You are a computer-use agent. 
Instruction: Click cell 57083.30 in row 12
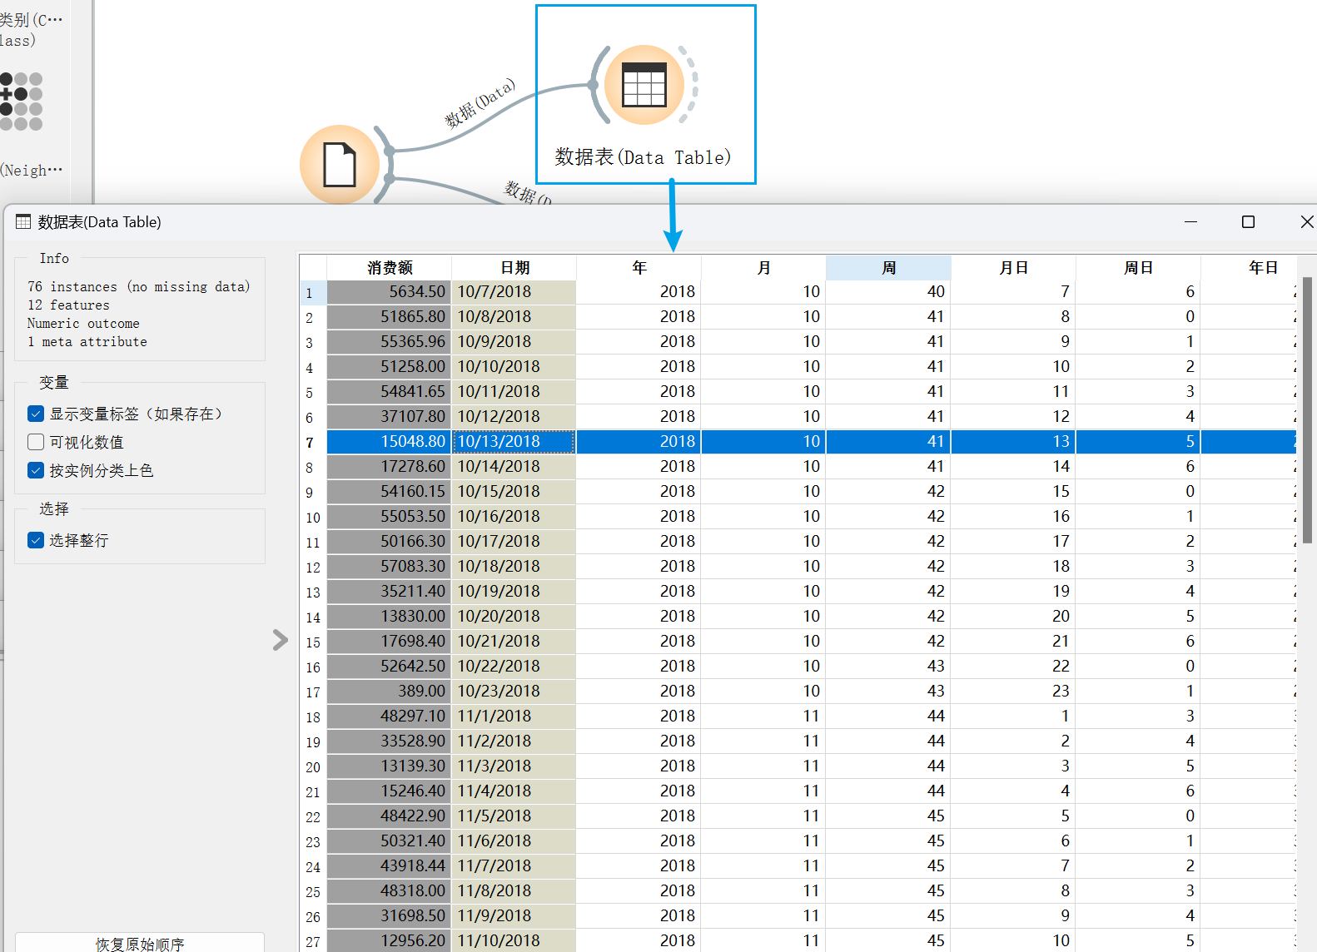click(x=390, y=567)
